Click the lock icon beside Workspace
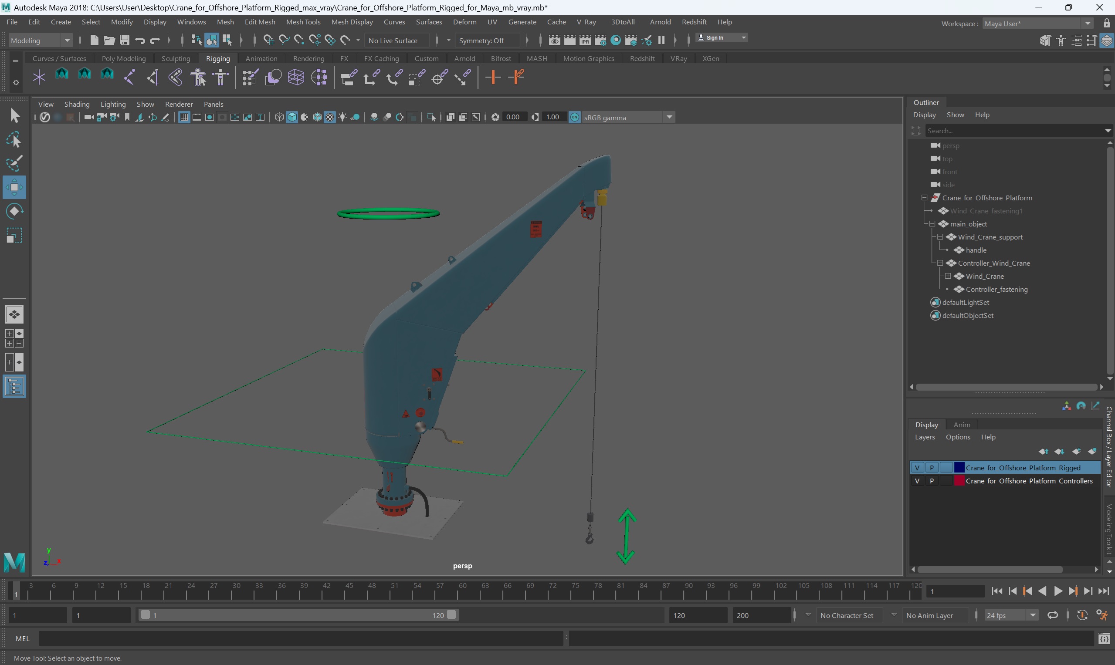1115x665 pixels. coord(1107,24)
